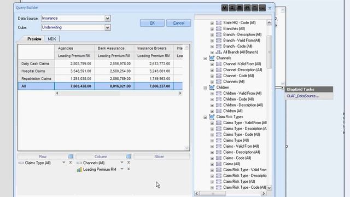Expand Claims Type (All) tree node
Image resolution: width=350 pixels, height=197 pixels.
[212, 141]
